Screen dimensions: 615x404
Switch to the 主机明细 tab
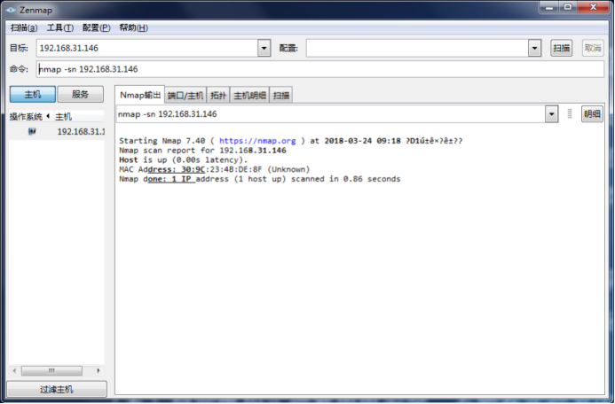click(250, 96)
